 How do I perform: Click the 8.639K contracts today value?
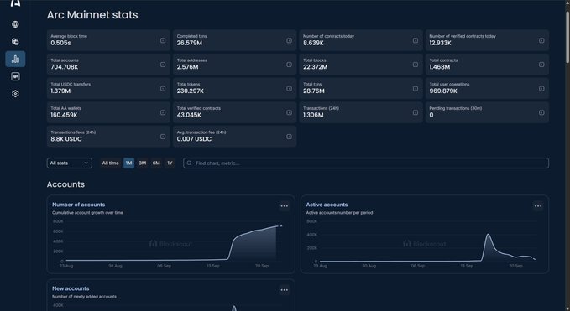click(313, 44)
